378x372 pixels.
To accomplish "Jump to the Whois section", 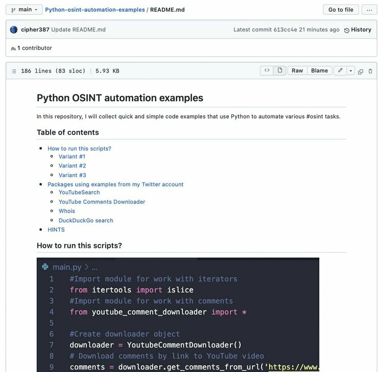I will click(67, 211).
